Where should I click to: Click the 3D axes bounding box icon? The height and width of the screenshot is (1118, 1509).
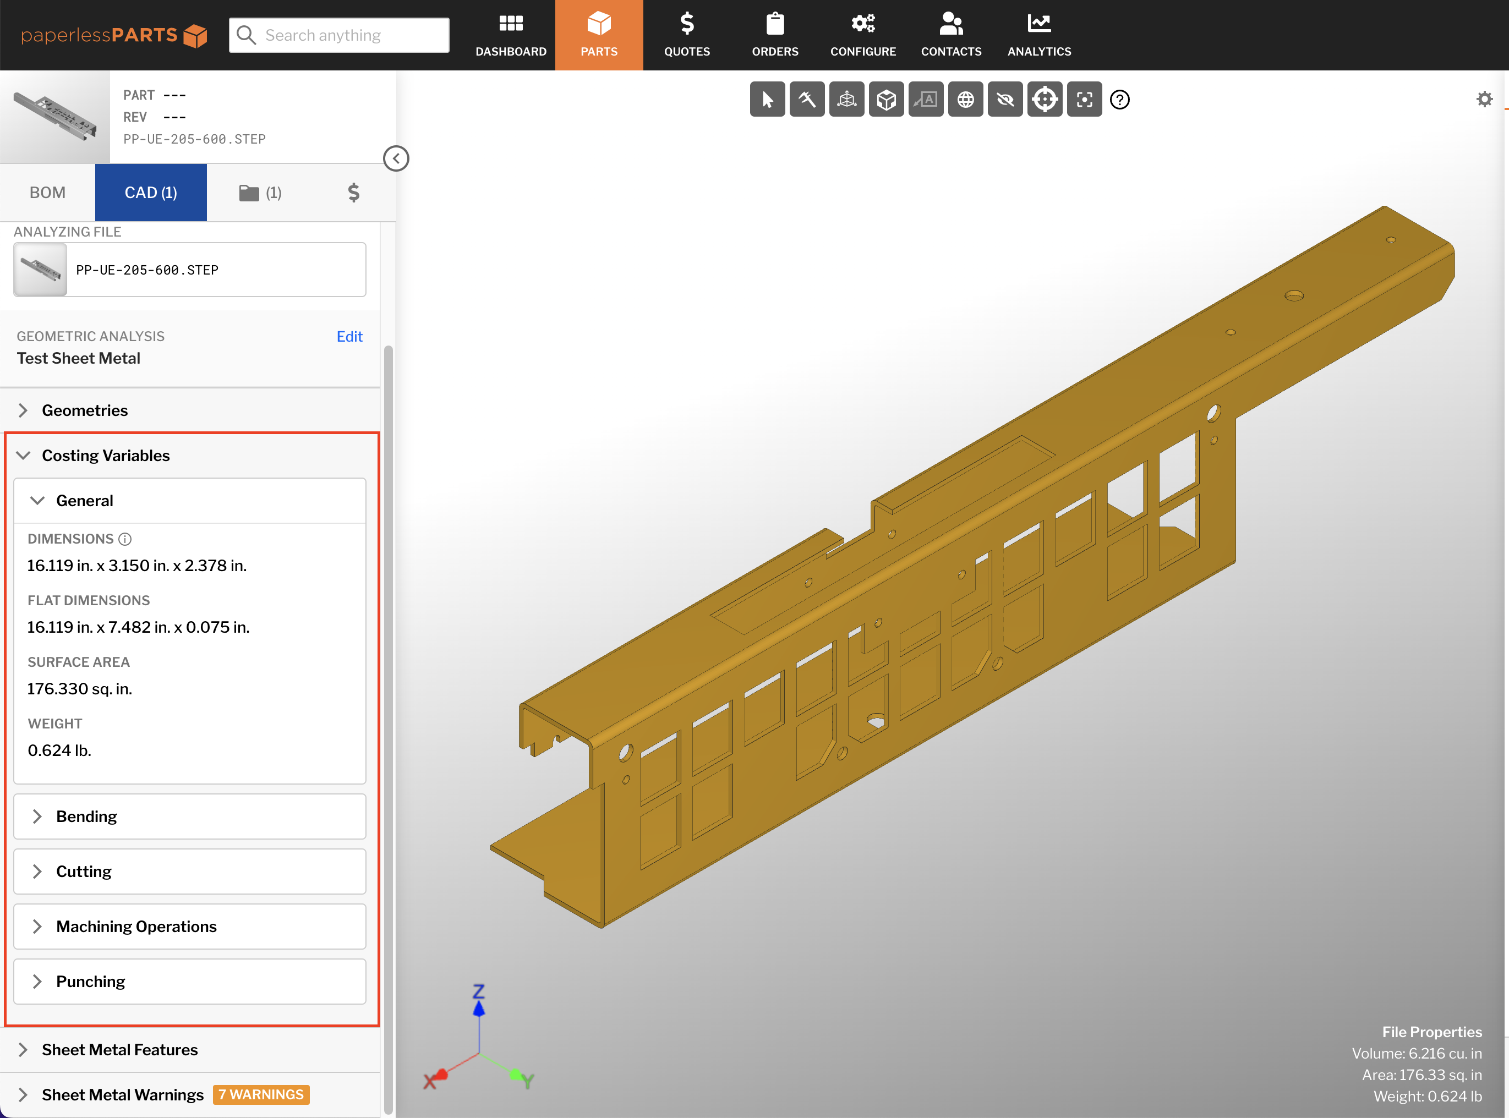coord(846,100)
